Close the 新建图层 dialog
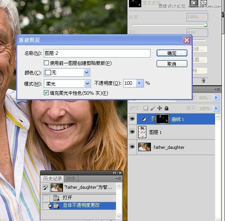Screen dimensions: 225x221 [x=187, y=40]
